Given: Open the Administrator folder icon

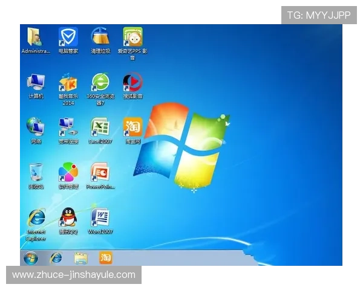Looking at the screenshot, I should point(36,37).
